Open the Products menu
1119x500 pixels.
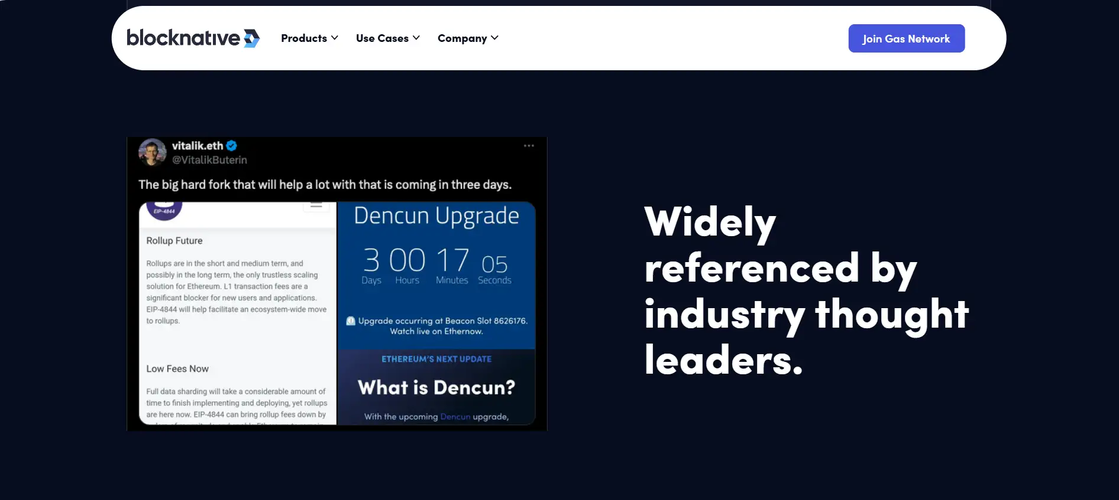[x=304, y=38]
